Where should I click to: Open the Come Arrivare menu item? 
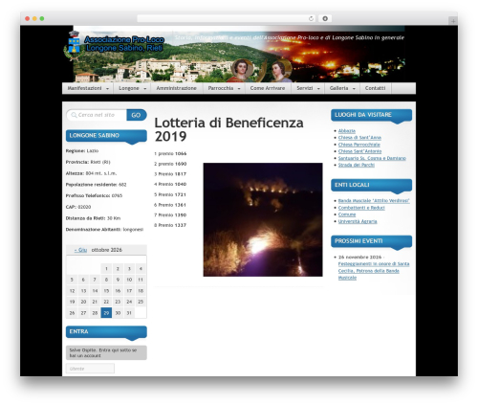pyautogui.click(x=268, y=88)
